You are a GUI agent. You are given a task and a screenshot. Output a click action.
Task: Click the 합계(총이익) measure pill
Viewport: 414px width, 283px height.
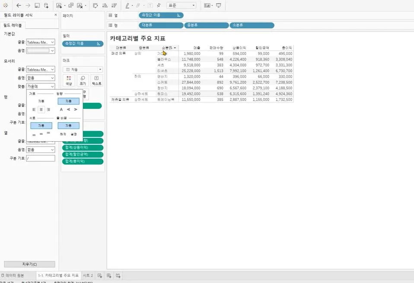(x=83, y=161)
